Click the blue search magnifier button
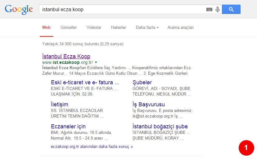This screenshot has height=160, width=257. tap(231, 9)
